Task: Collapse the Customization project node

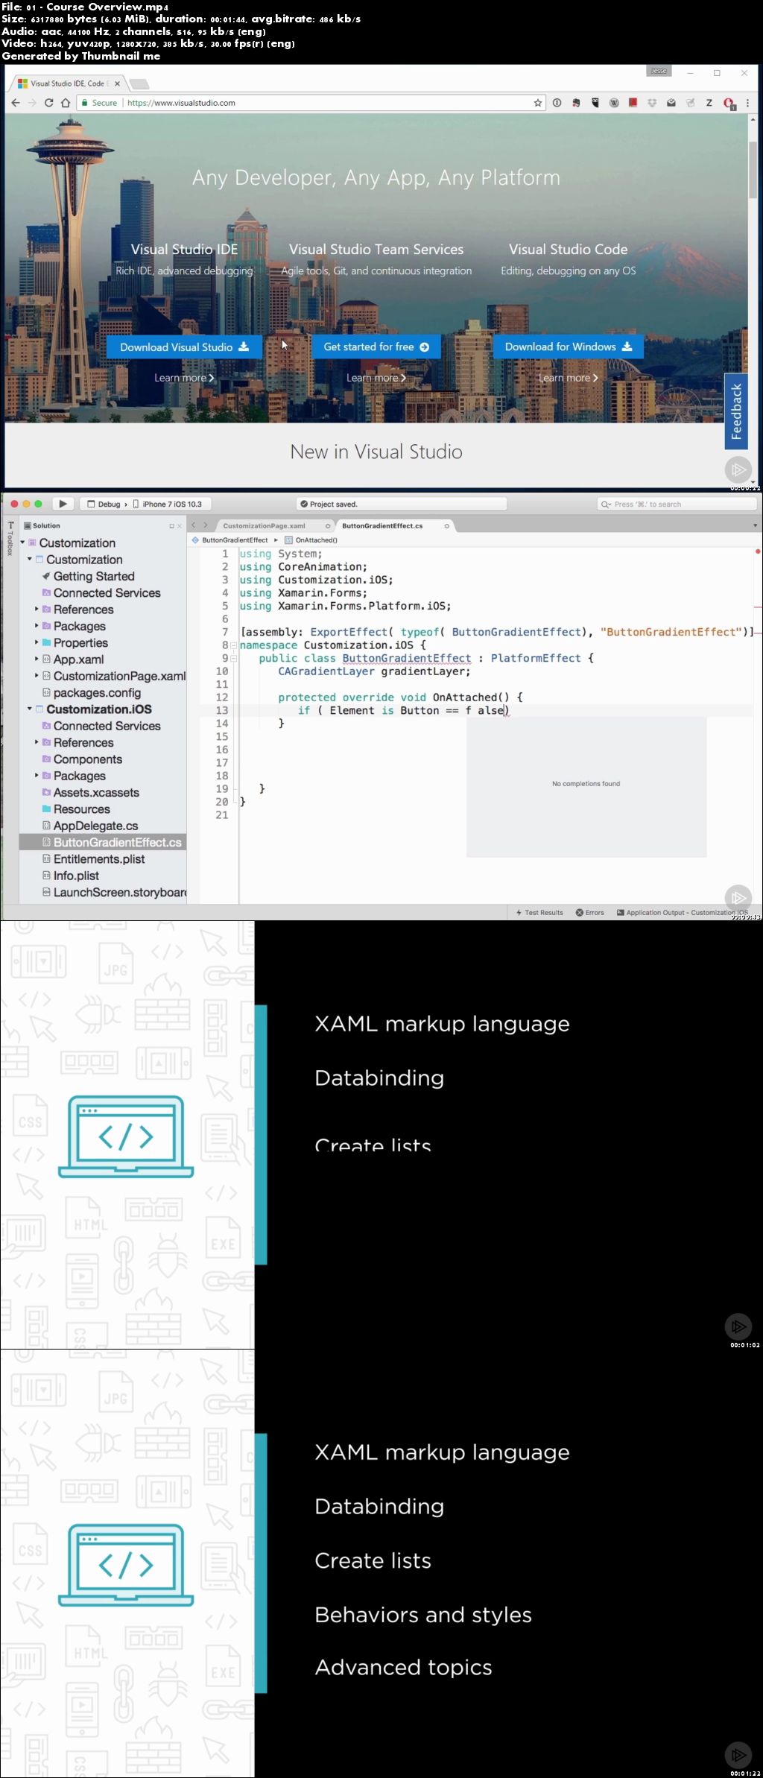Action: [30, 559]
